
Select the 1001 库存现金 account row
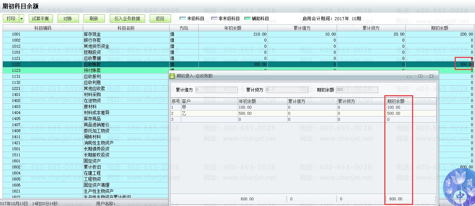coord(92,34)
